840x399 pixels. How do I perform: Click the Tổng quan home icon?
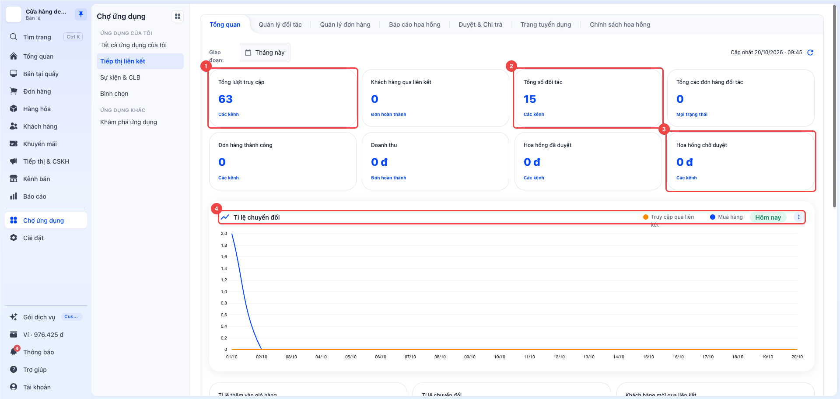(x=14, y=56)
